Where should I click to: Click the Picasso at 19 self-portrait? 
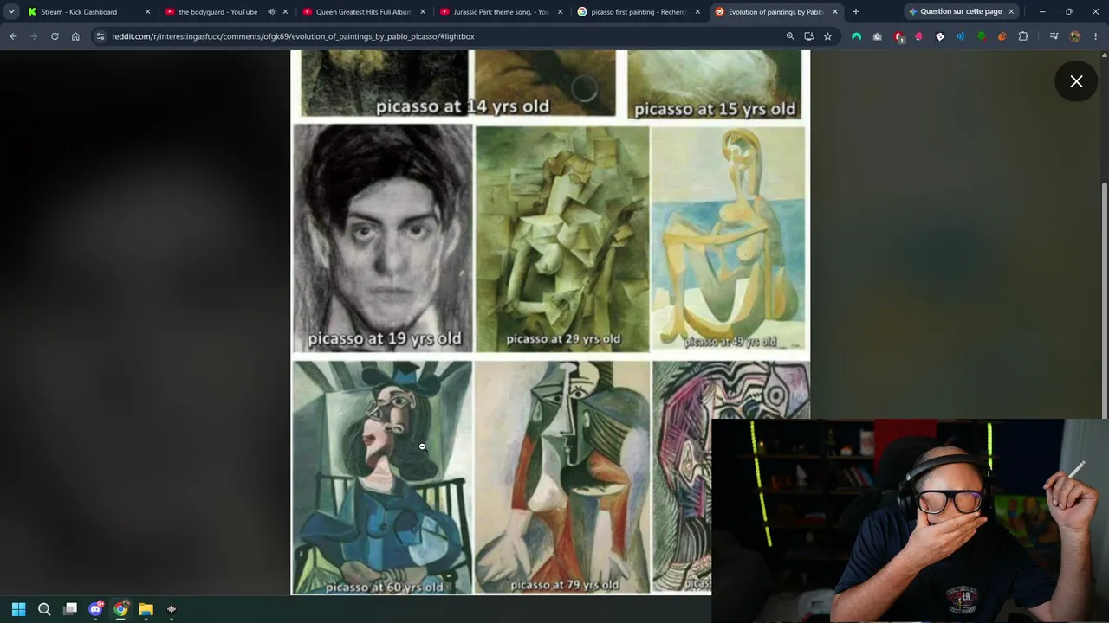pos(383,238)
